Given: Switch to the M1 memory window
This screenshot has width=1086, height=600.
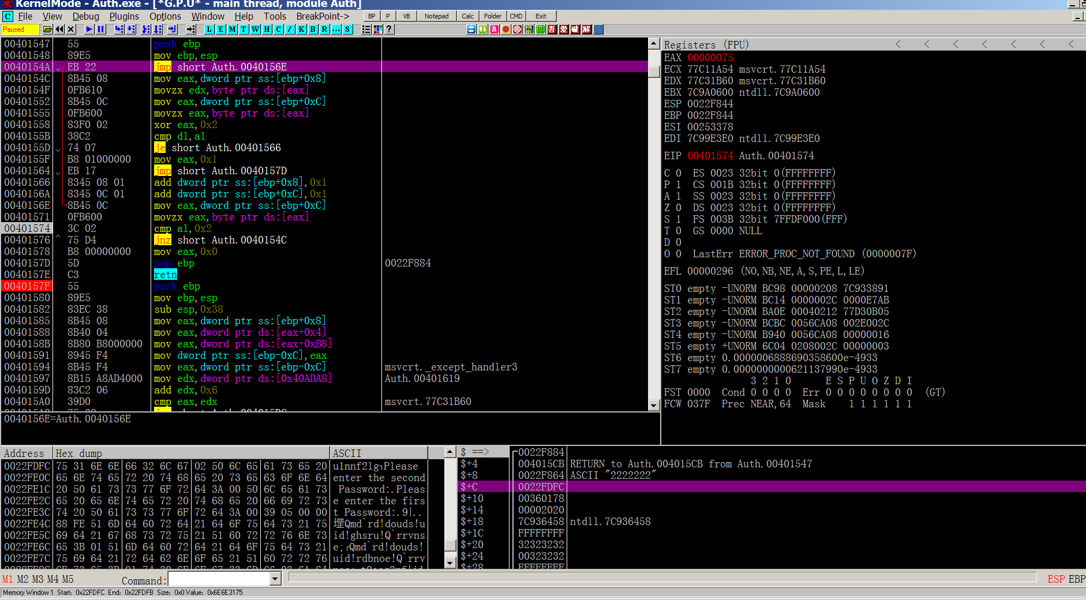Looking at the screenshot, I should coord(8,579).
